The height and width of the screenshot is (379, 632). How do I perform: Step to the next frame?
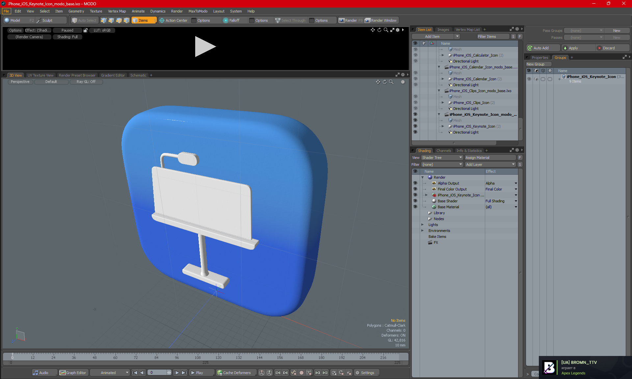176,373
